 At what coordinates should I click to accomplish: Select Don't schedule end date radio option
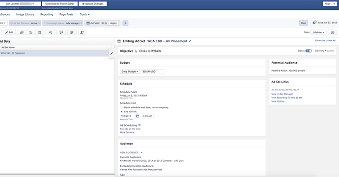121,107
